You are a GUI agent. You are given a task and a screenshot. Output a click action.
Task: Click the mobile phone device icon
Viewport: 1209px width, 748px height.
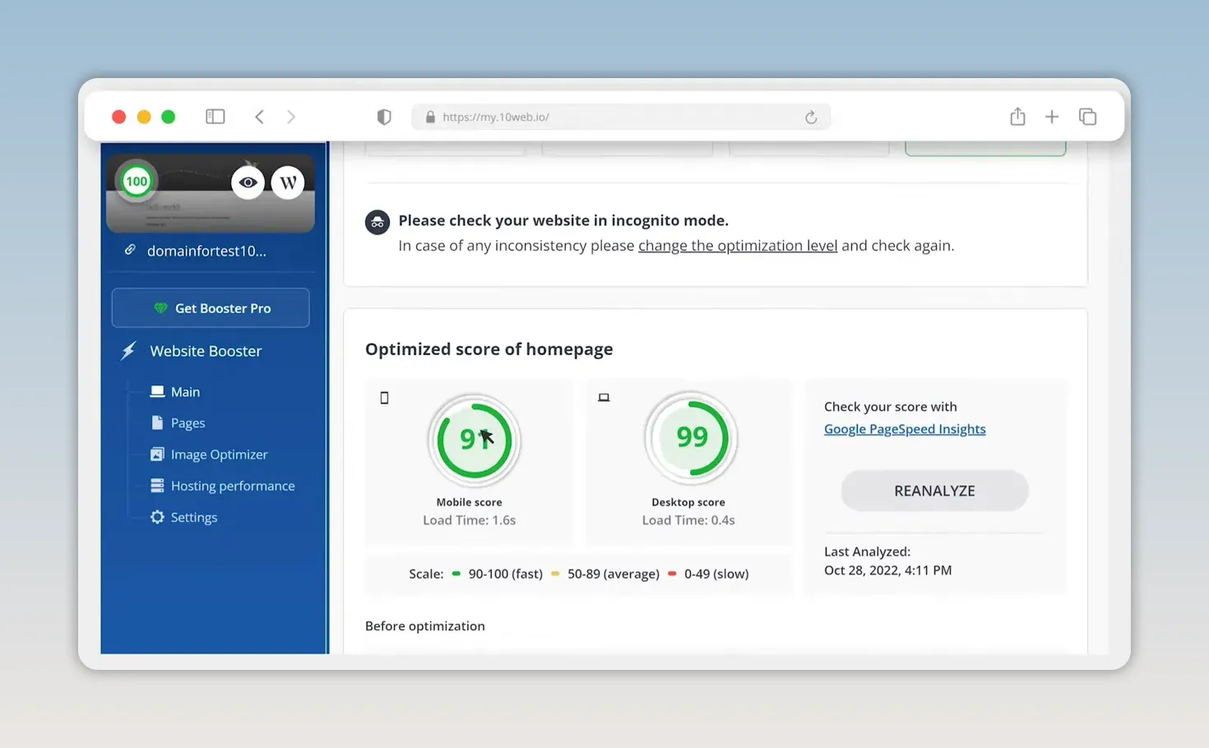pos(384,398)
